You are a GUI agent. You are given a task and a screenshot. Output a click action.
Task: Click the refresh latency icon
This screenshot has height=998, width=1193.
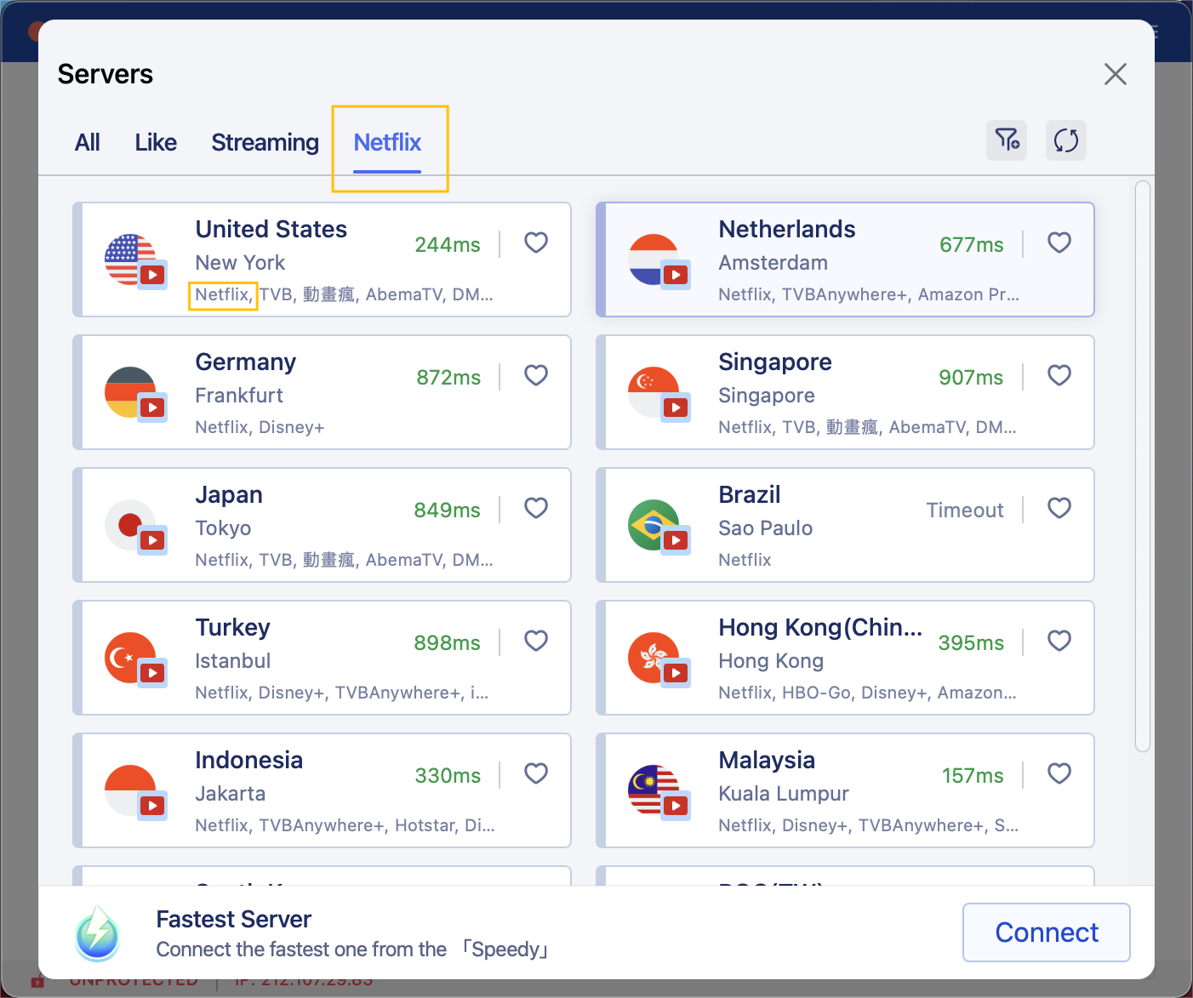click(x=1065, y=140)
